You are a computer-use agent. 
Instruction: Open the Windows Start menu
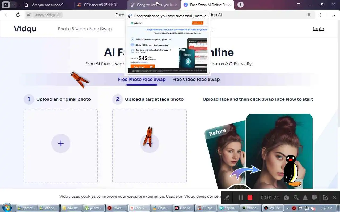point(7,208)
